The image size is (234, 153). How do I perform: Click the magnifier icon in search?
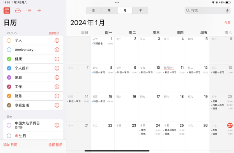[188, 10]
